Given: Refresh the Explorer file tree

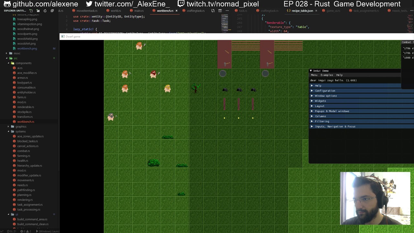Looking at the screenshot, I should pyautogui.click(x=45, y=11).
